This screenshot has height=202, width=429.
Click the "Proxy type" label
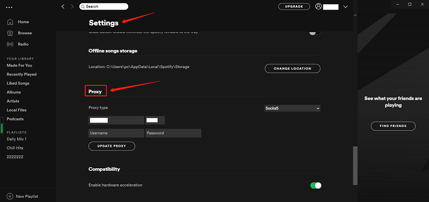98,108
